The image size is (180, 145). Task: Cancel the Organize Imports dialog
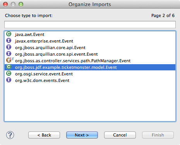pyautogui.click(x=120, y=135)
